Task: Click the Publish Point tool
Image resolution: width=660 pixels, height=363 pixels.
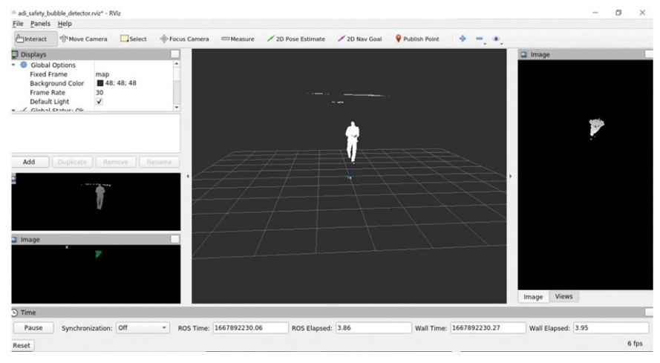Action: [417, 39]
